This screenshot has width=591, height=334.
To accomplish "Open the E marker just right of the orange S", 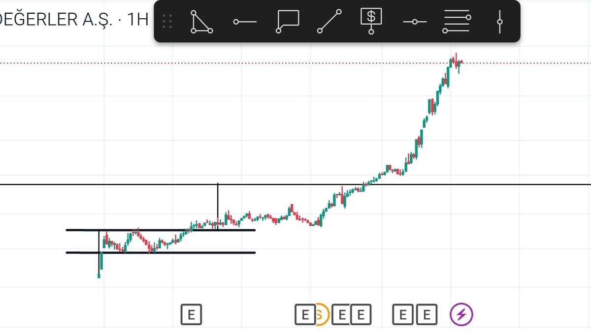I will [340, 314].
